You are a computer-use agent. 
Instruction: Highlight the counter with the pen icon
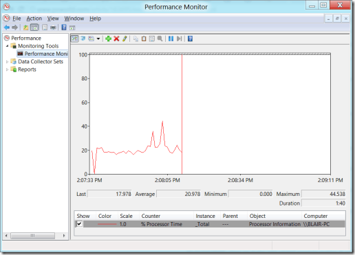pyautogui.click(x=125, y=38)
